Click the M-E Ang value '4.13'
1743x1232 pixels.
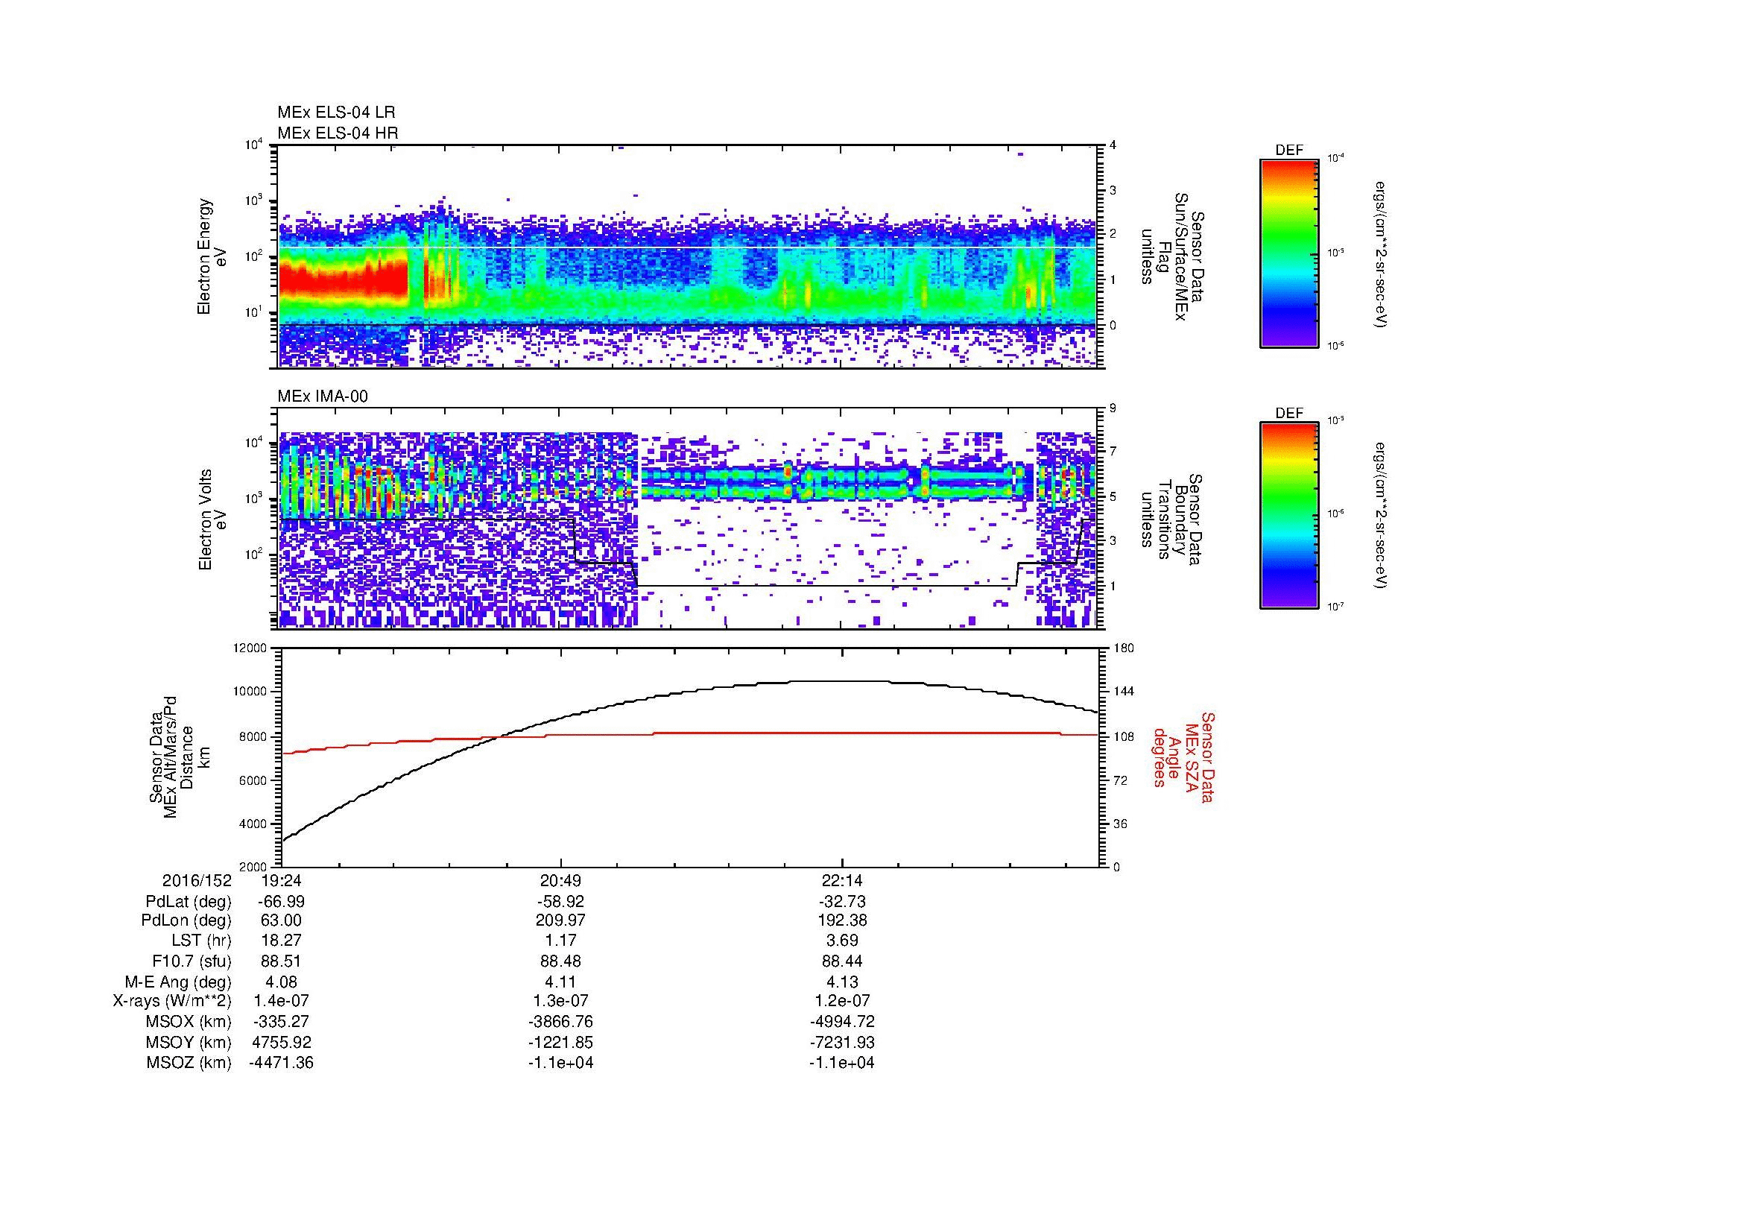tap(842, 982)
